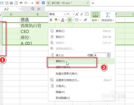Decrease font size in mini toolbar
Screen dimensions: 134x105
pyautogui.click(x=82, y=14)
